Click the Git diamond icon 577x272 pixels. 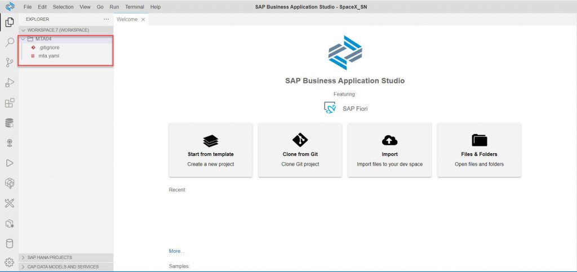click(x=300, y=140)
